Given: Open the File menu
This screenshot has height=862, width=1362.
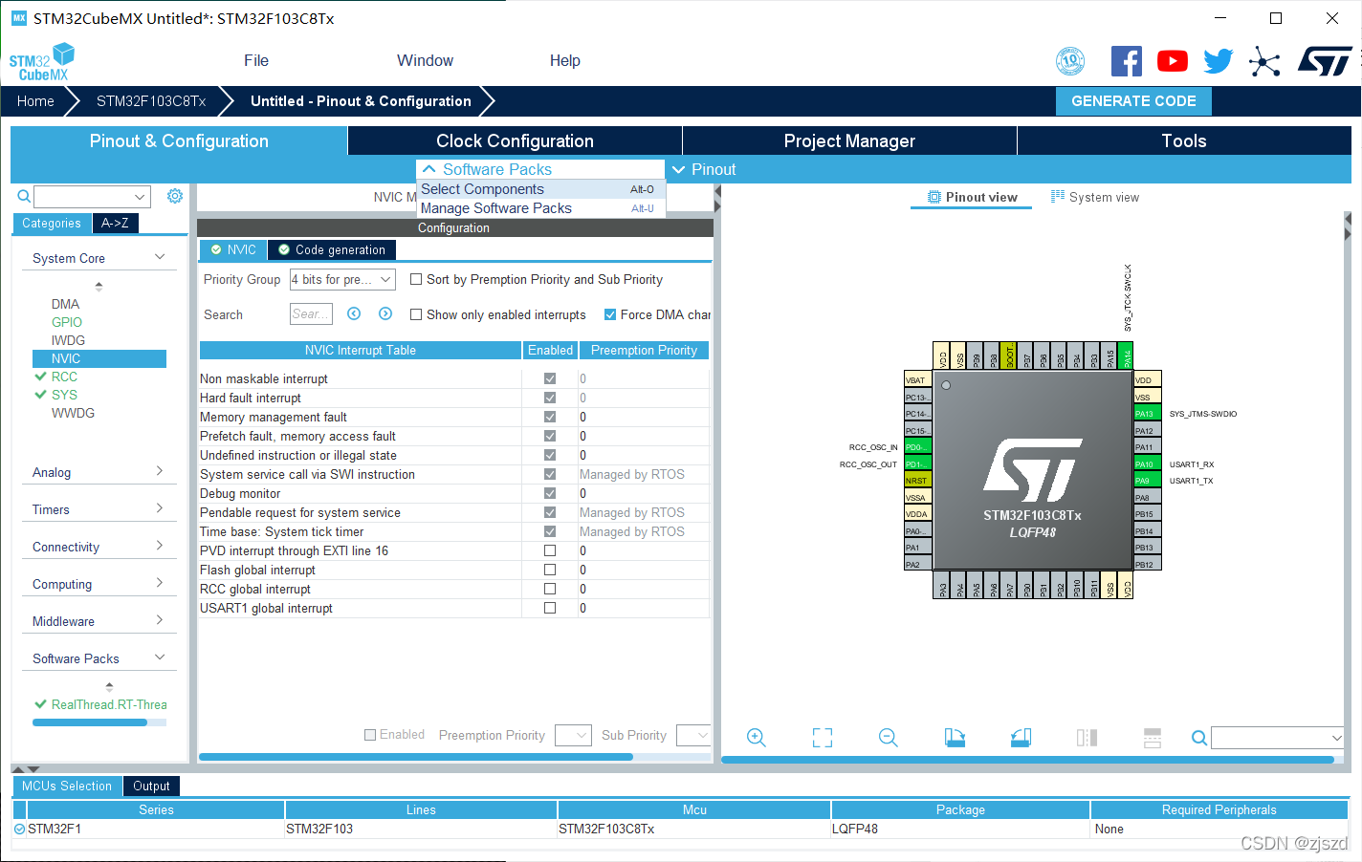Looking at the screenshot, I should (256, 60).
